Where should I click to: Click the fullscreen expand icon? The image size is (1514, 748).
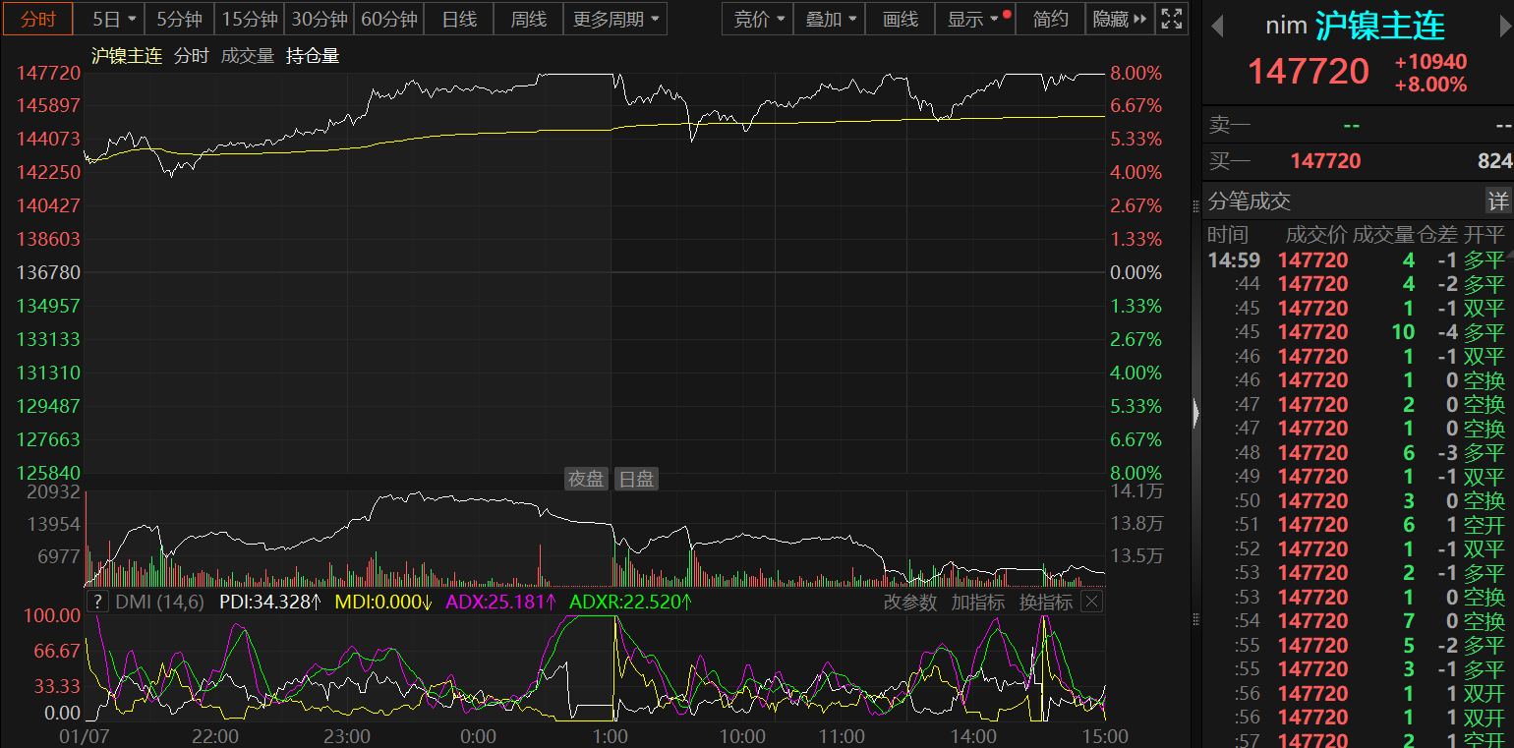pos(1171,19)
